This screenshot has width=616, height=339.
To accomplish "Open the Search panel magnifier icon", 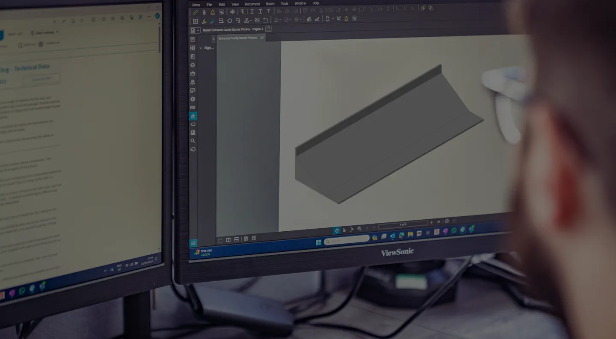I will (x=193, y=141).
